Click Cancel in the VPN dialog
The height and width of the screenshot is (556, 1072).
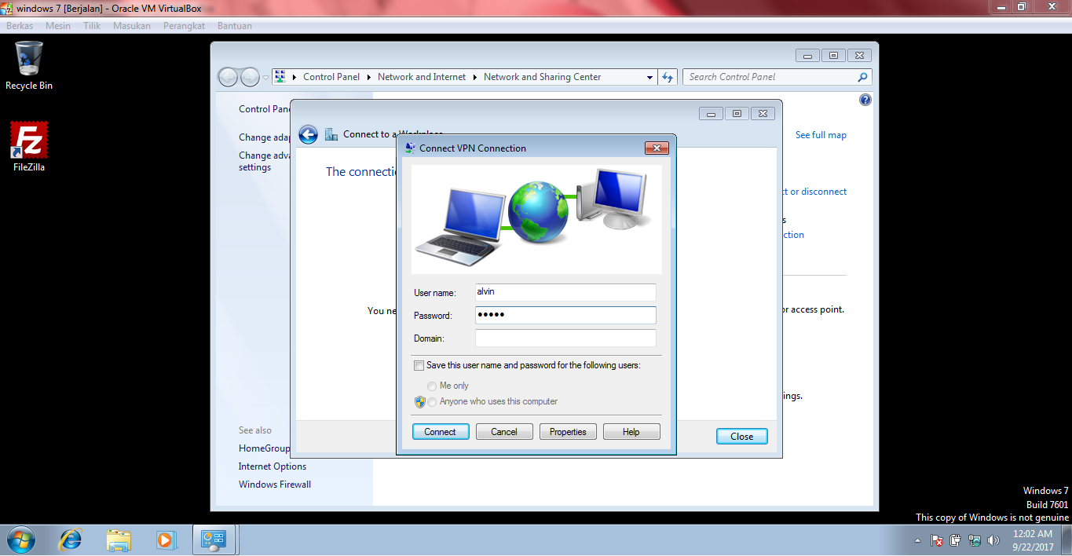click(504, 432)
